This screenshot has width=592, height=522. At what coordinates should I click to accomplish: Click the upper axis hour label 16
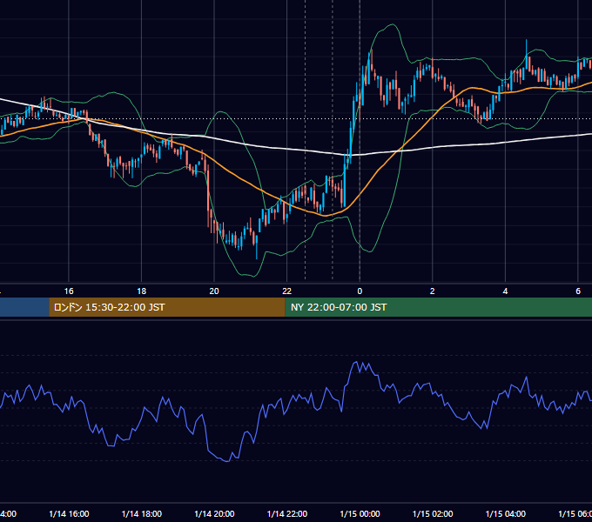click(x=69, y=291)
